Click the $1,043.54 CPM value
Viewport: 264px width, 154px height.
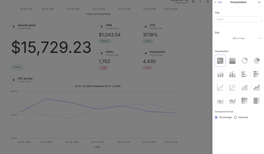[110, 35]
